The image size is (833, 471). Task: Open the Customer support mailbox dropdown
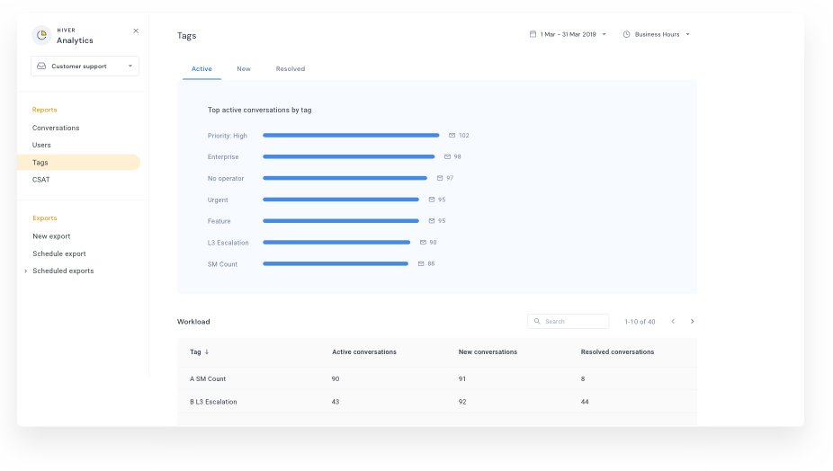click(x=85, y=67)
